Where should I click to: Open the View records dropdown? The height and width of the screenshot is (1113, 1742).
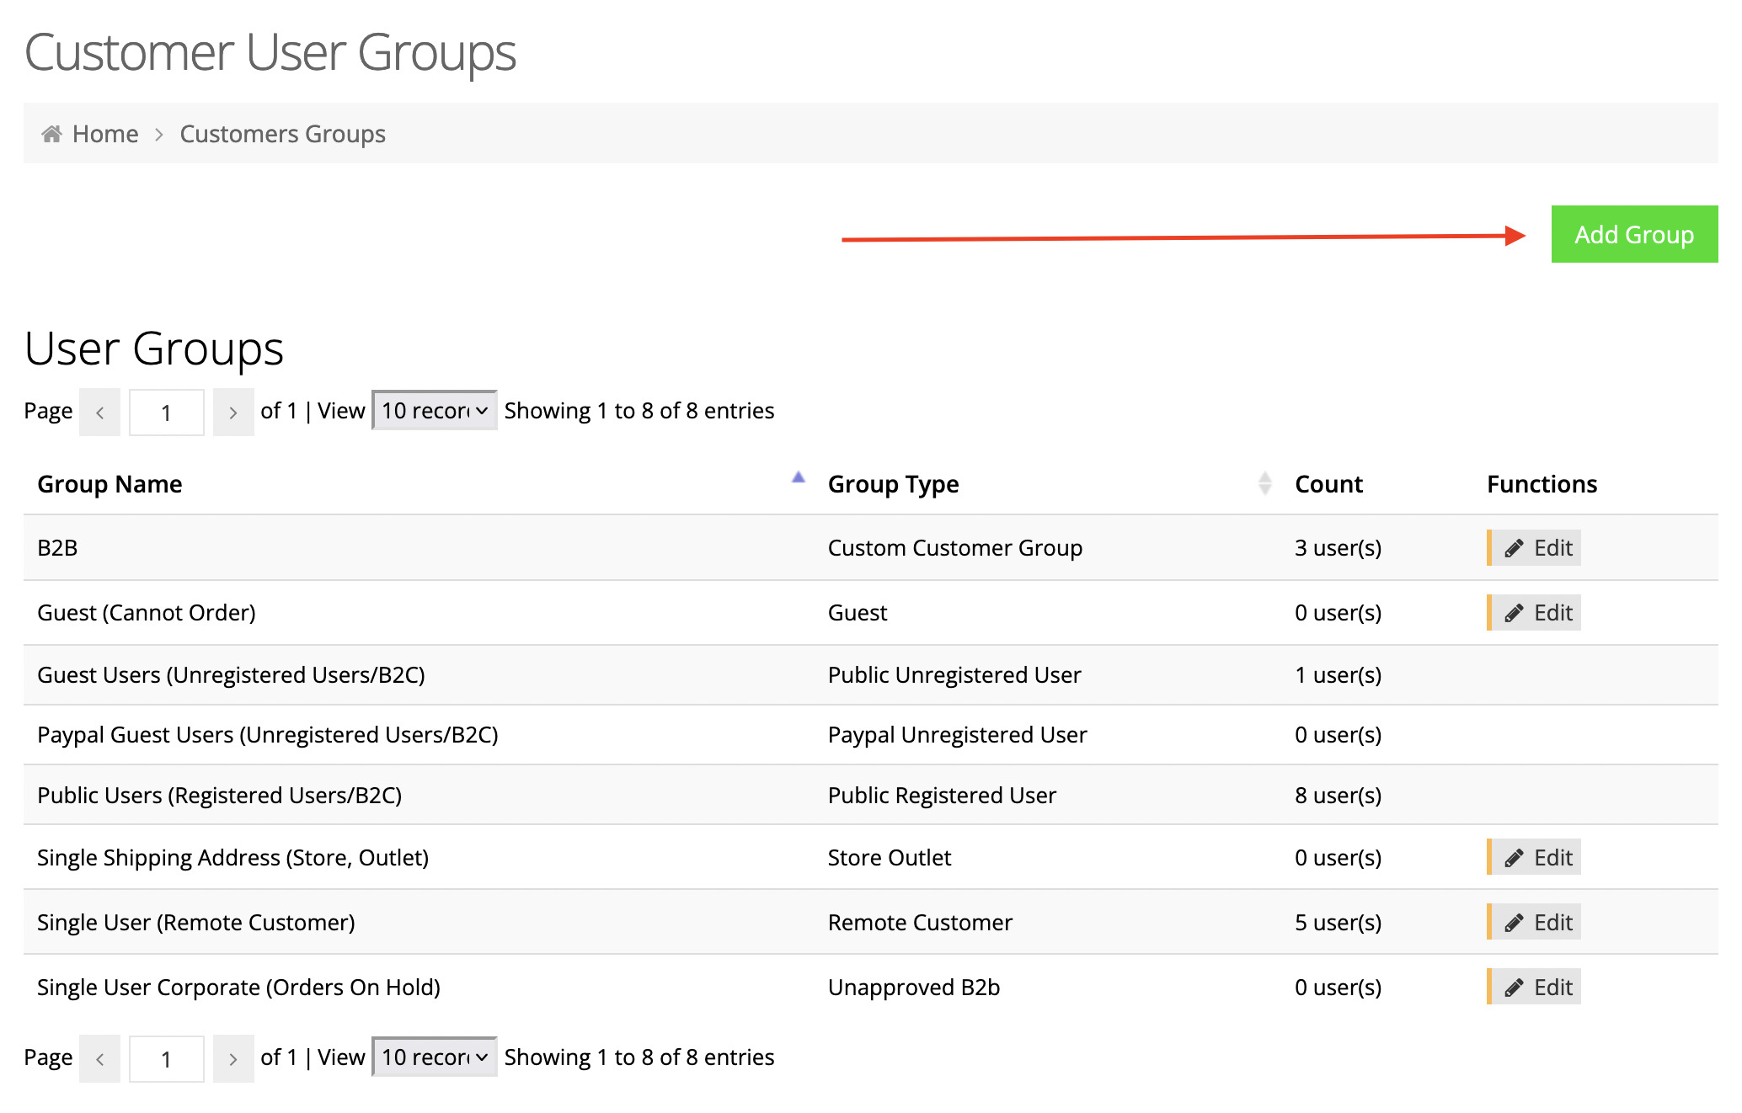(433, 410)
